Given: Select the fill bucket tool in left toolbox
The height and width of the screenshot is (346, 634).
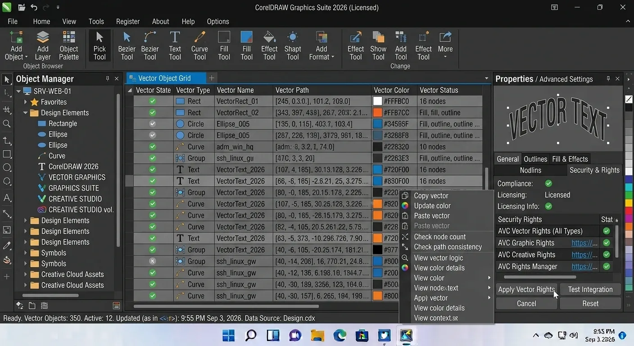Looking at the screenshot, I should click(x=7, y=260).
